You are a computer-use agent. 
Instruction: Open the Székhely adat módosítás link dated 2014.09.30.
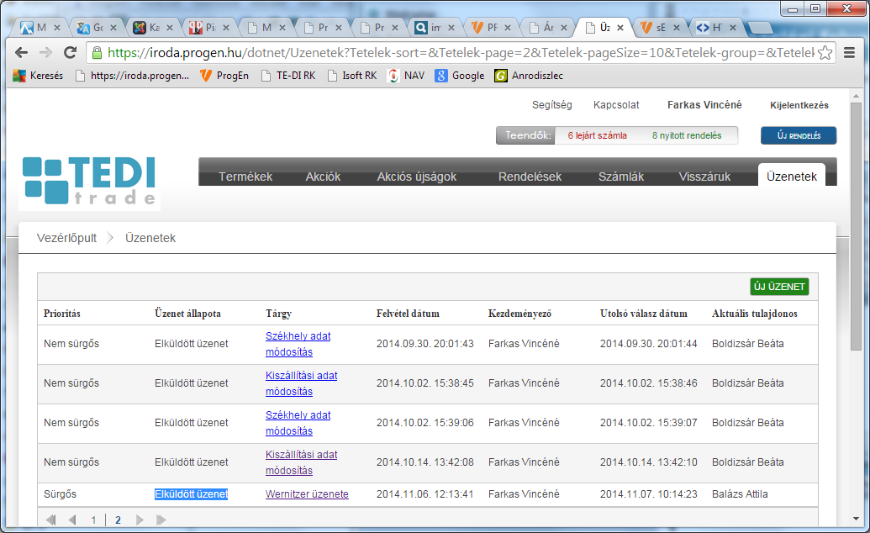pyautogui.click(x=298, y=344)
